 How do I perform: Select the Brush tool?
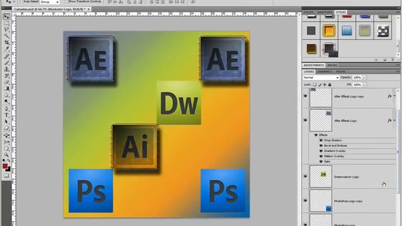point(7,63)
